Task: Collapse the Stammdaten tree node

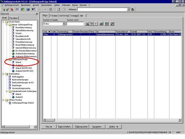Action: (x=3, y=74)
